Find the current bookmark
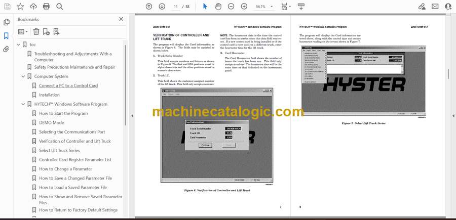The width and height of the screenshot is (456, 220). 56,32
